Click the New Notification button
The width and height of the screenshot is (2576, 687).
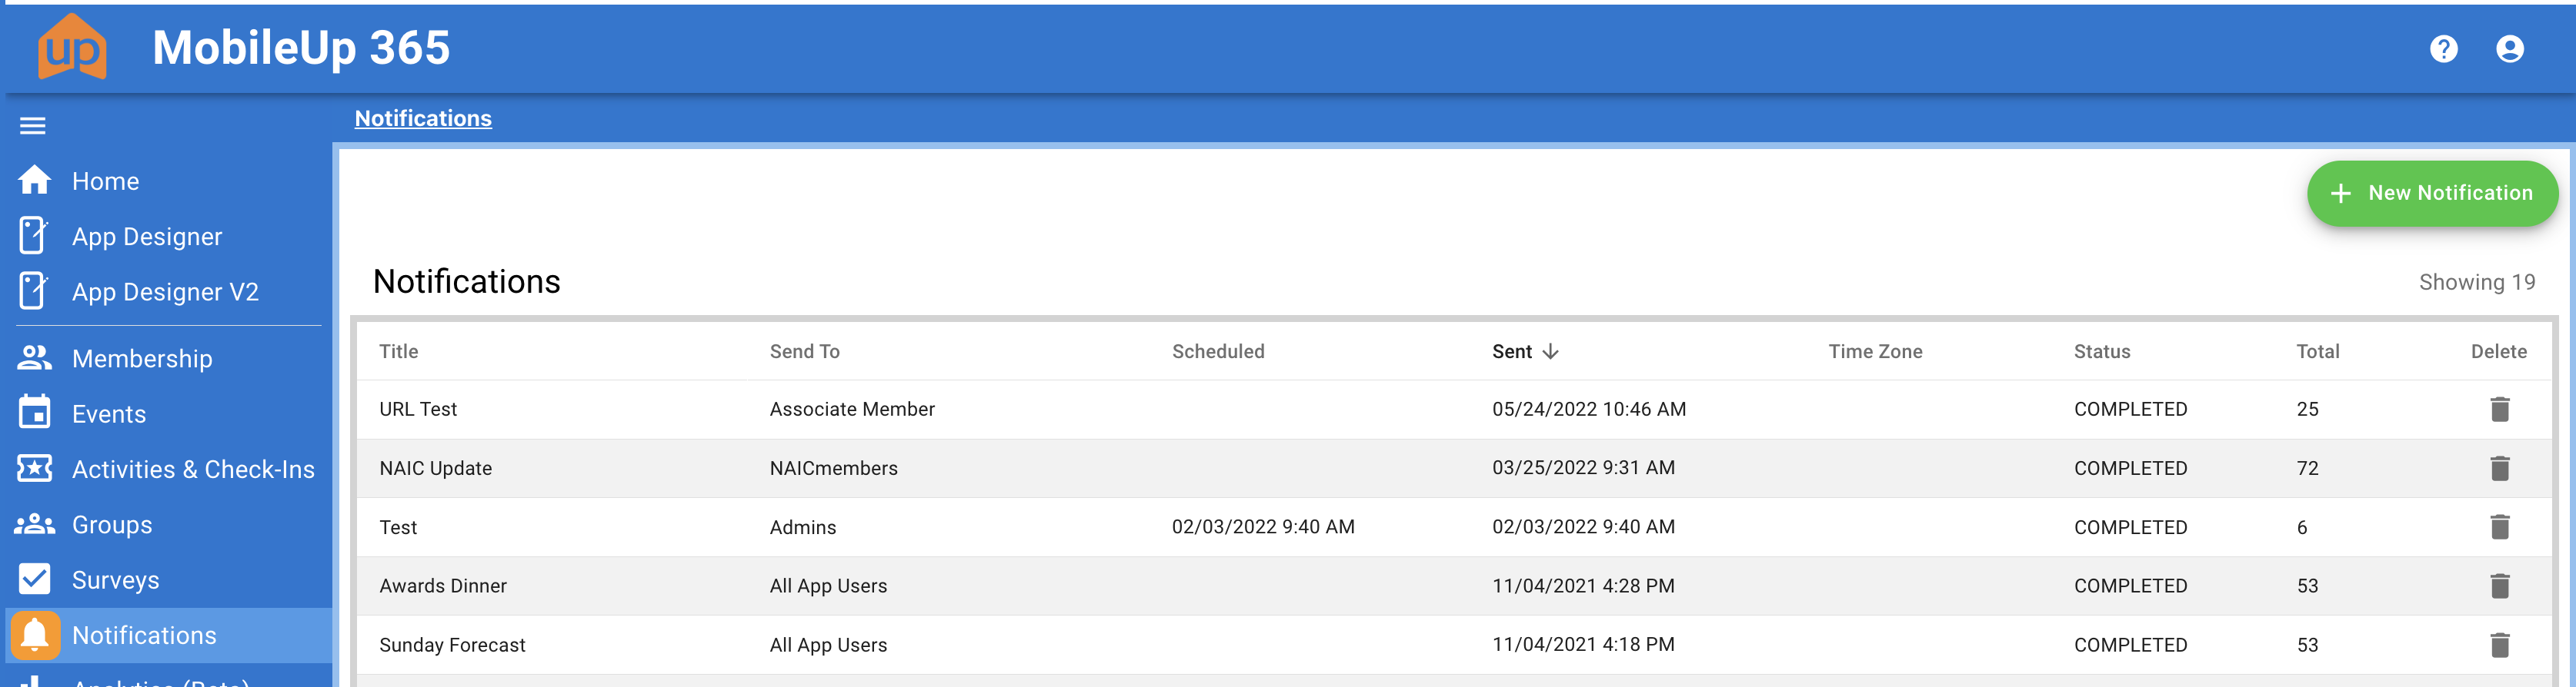click(x=2431, y=193)
